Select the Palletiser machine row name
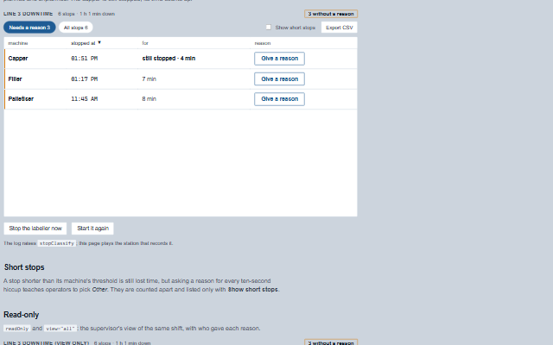Image resolution: width=553 pixels, height=345 pixels. pos(21,99)
